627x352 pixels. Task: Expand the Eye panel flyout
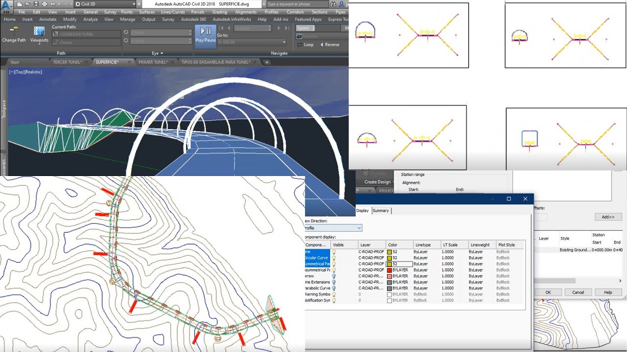click(158, 53)
